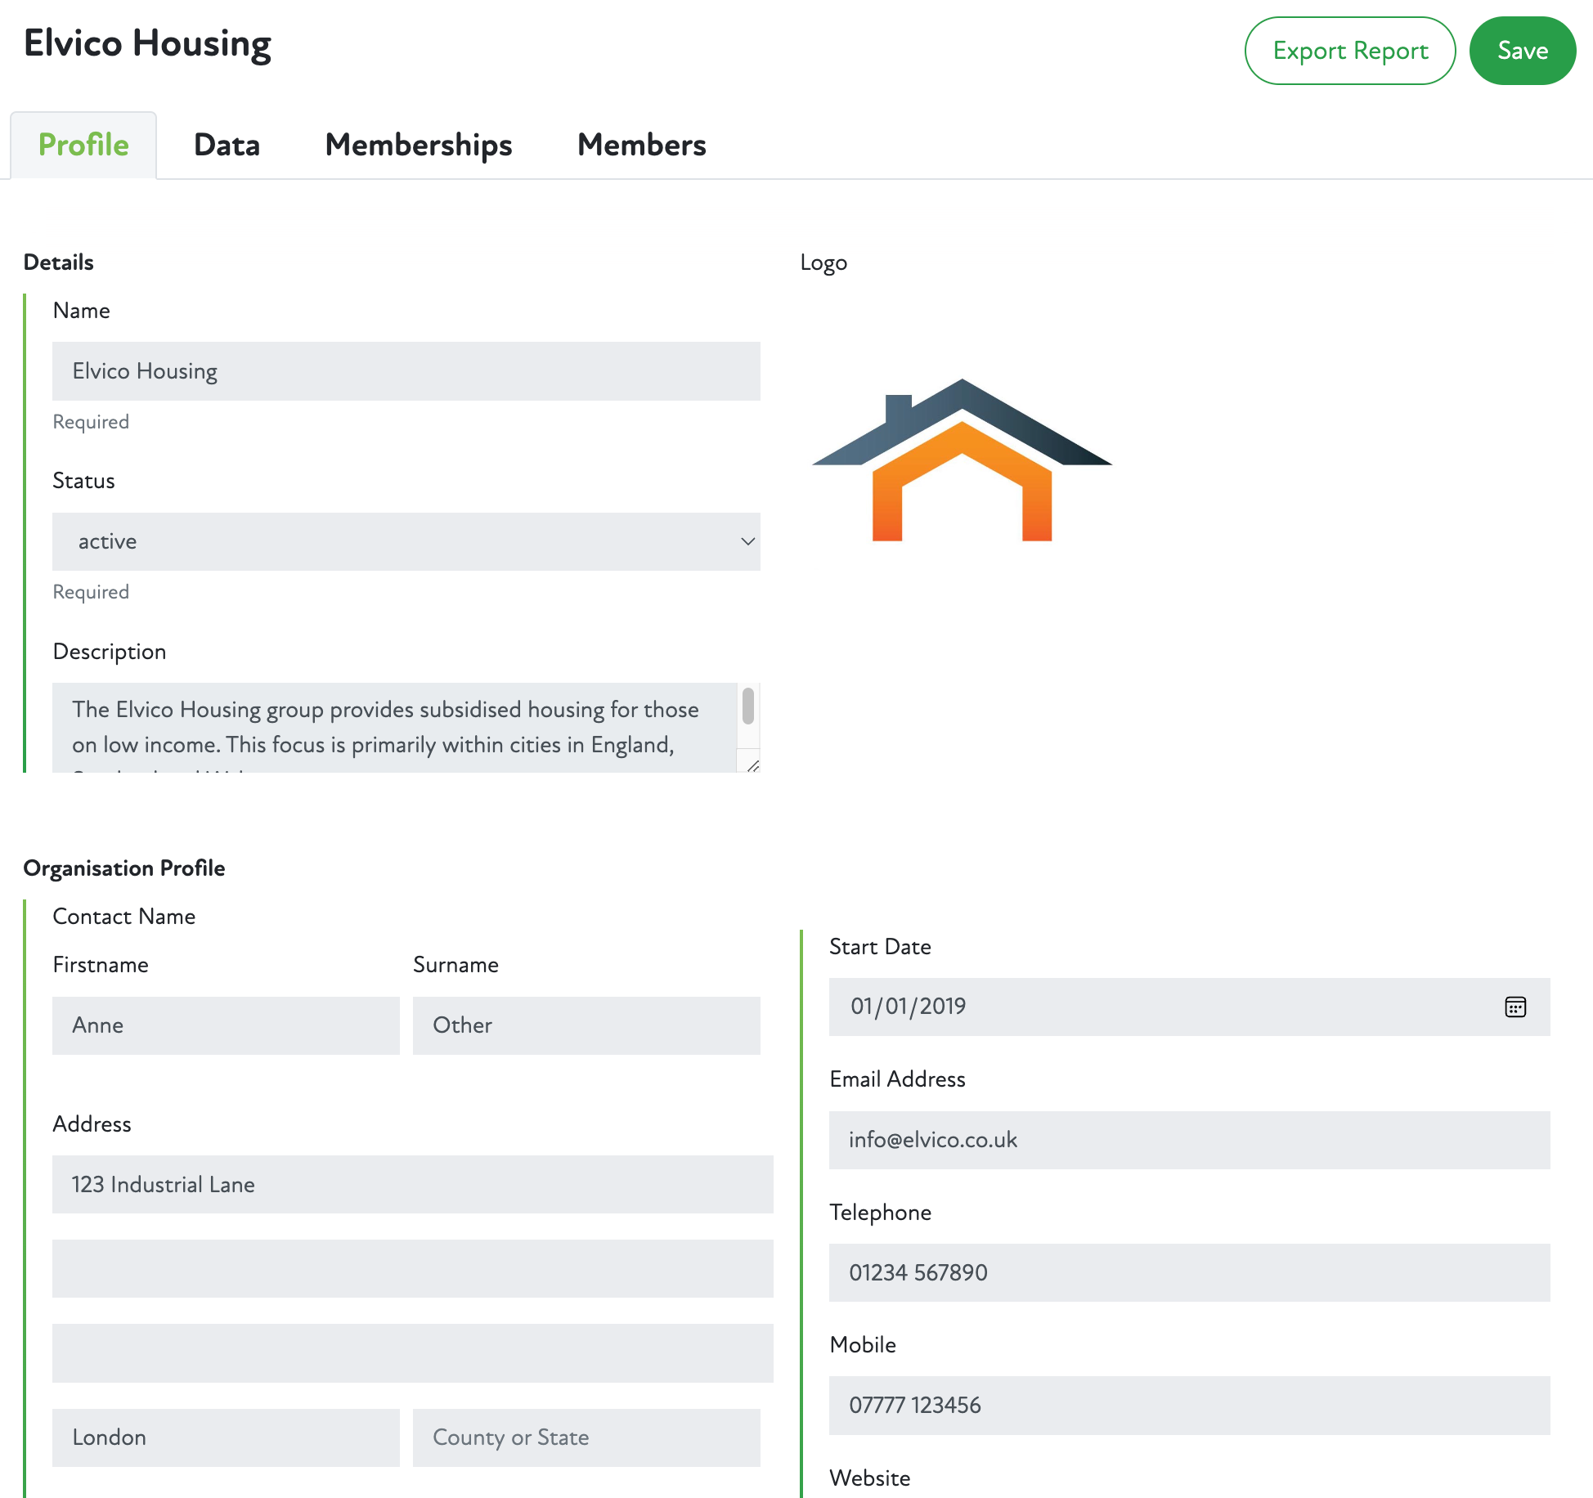The width and height of the screenshot is (1593, 1498).
Task: Click the Elvico house logo image
Action: point(962,460)
